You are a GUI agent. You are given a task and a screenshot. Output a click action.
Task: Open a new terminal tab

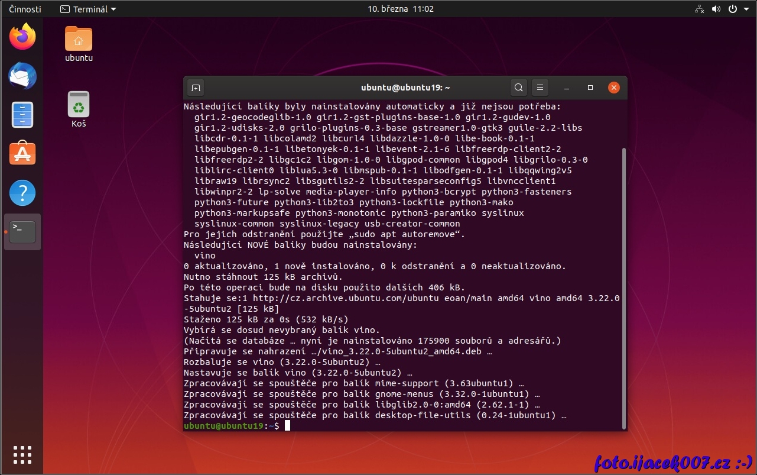196,88
